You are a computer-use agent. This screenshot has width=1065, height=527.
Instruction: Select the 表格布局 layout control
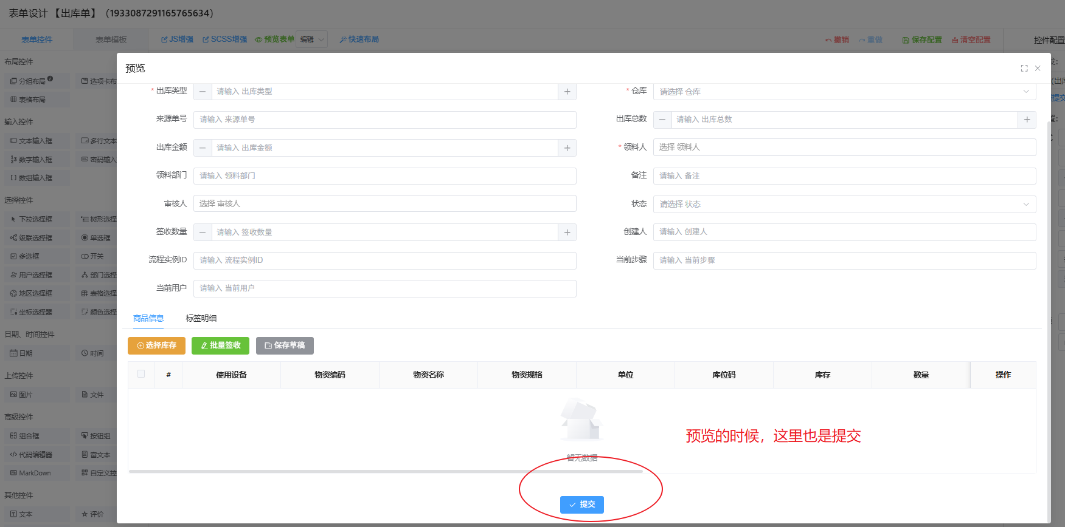(36, 100)
